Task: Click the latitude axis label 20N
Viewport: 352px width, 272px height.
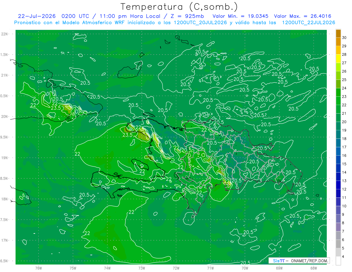Action: [4, 116]
